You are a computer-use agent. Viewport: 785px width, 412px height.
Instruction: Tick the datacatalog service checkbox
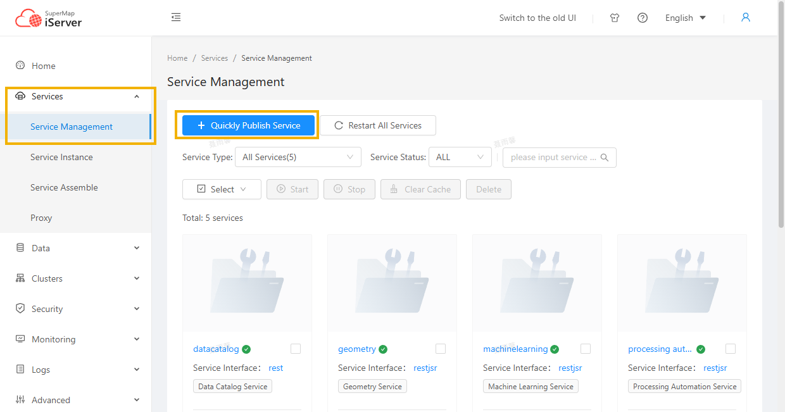click(296, 349)
